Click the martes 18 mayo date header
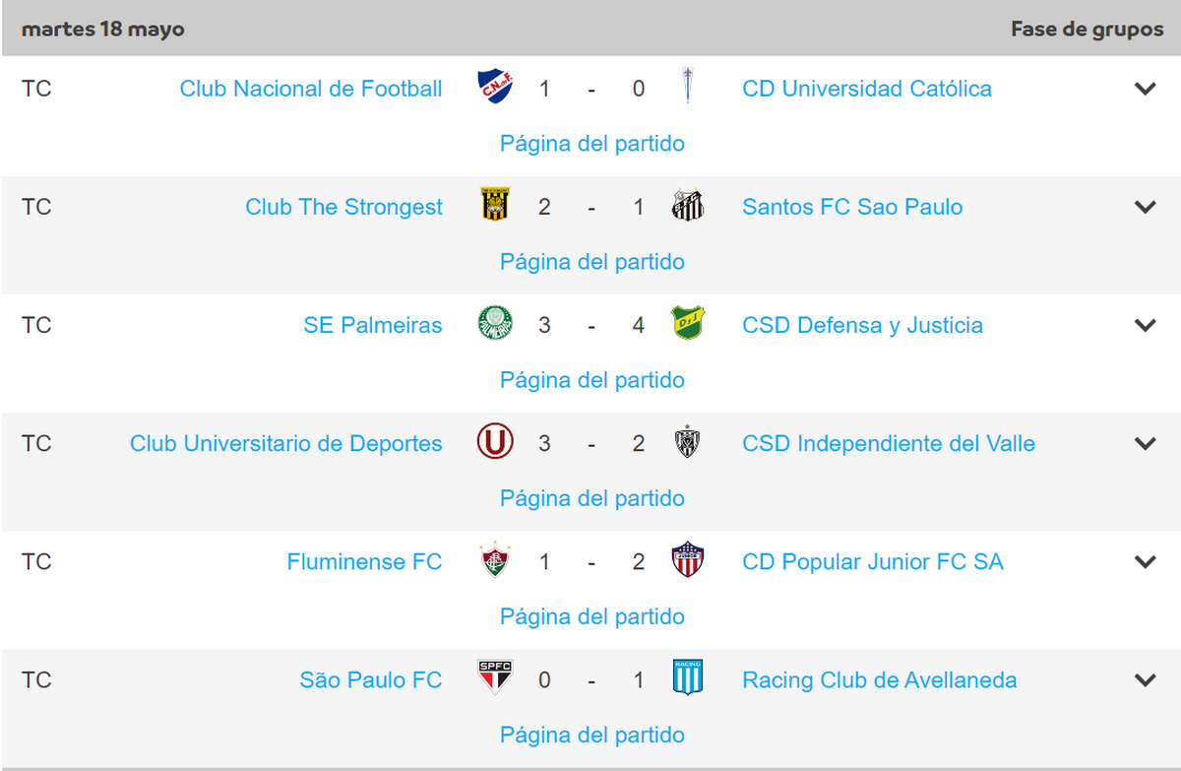 click(103, 29)
